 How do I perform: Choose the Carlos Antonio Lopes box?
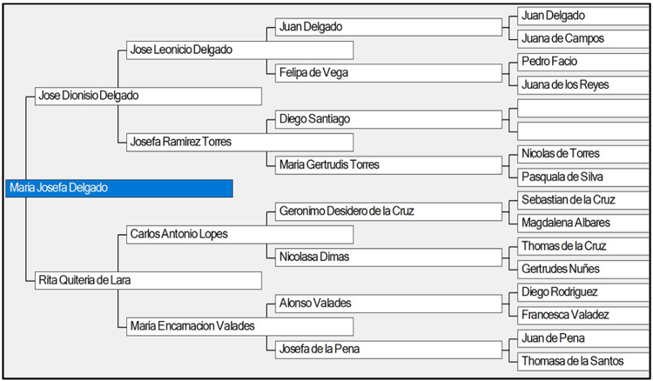[240, 234]
